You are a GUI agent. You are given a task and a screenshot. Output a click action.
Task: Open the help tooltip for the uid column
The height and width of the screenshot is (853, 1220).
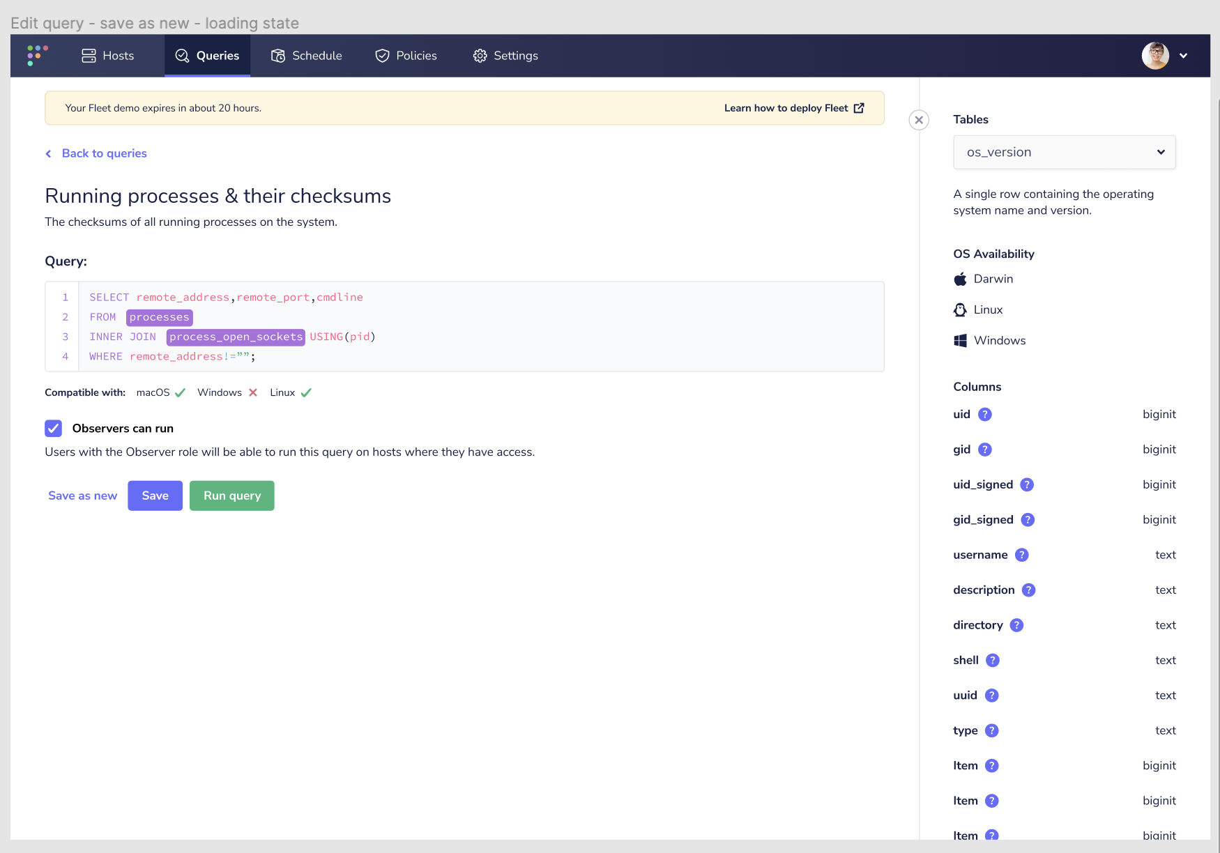[x=984, y=414]
